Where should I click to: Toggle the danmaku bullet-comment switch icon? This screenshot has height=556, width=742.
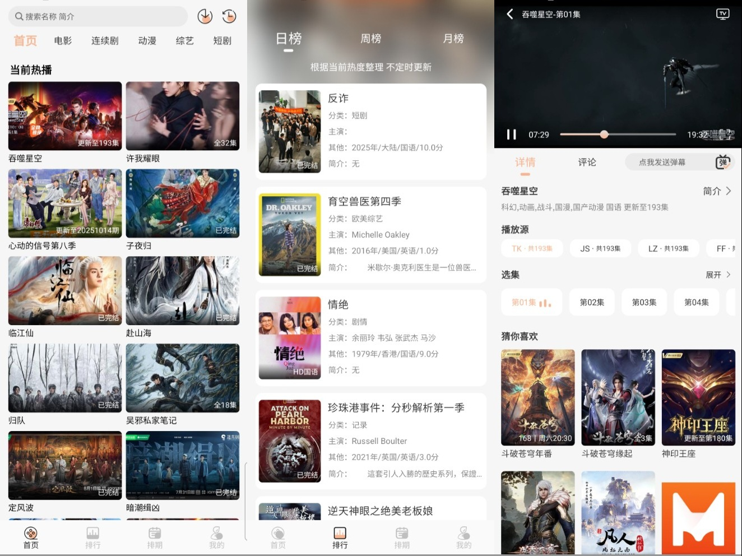[x=723, y=162]
